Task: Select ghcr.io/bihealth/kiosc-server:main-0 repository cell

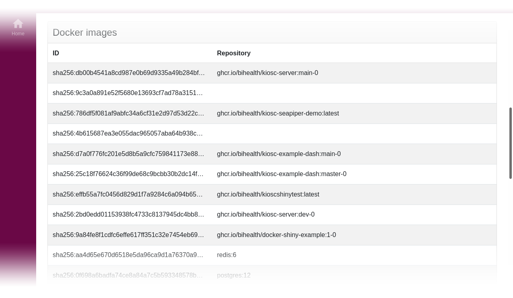Action: 354,73
